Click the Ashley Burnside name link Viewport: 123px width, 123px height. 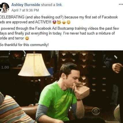pyautogui.click(x=26, y=5)
